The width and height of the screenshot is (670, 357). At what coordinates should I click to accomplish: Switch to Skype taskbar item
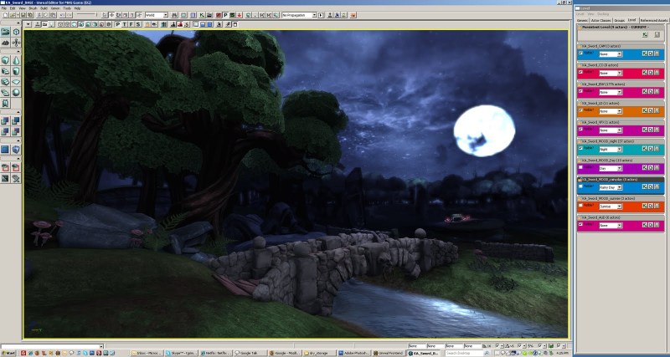(x=182, y=353)
